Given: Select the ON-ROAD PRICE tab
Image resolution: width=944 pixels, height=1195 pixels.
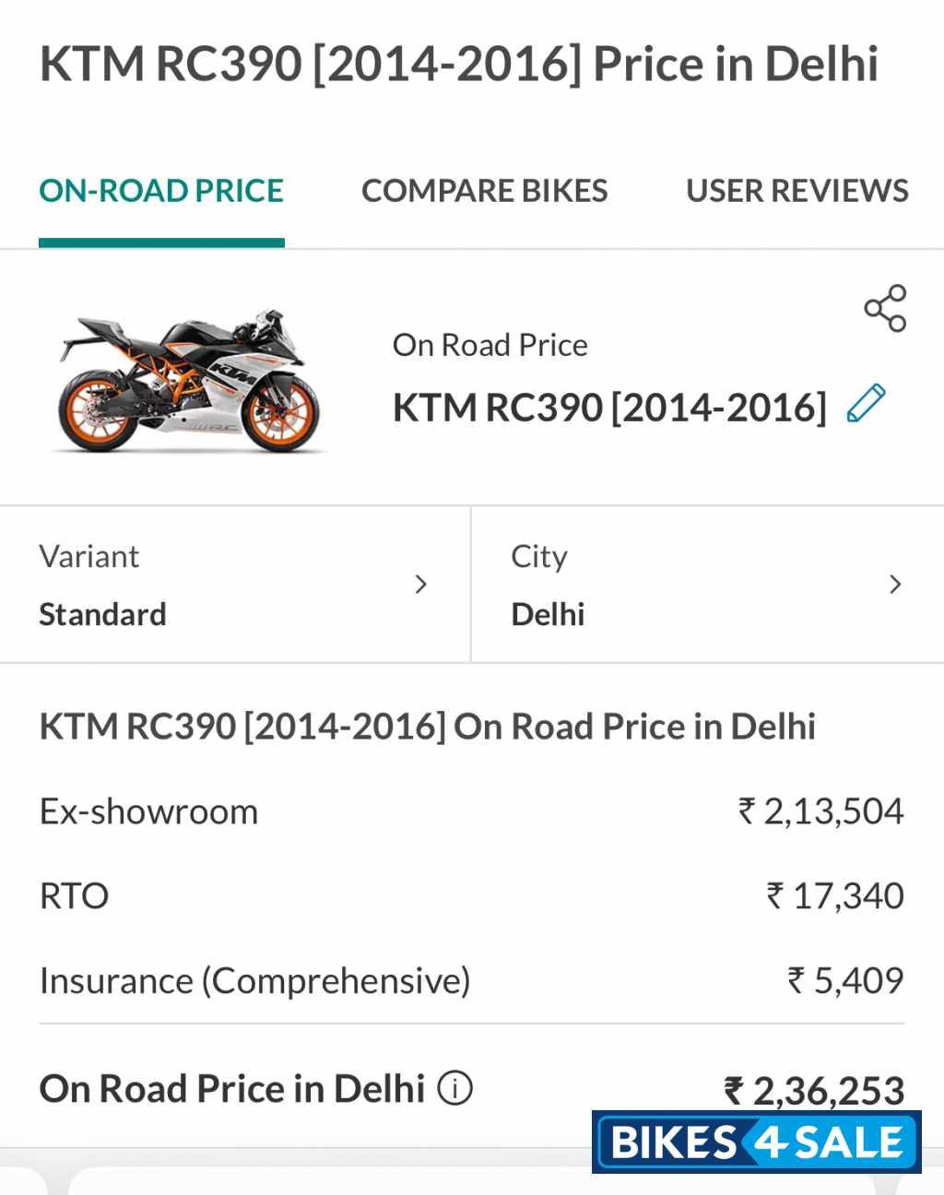Looking at the screenshot, I should coord(160,191).
